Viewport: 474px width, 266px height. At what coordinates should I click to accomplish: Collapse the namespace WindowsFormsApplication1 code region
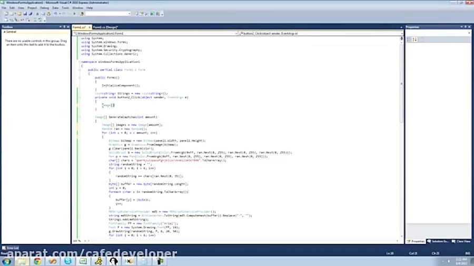point(80,62)
